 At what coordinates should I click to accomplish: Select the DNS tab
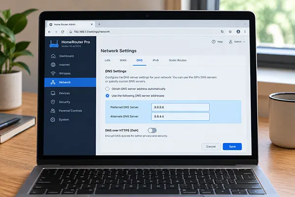point(140,60)
